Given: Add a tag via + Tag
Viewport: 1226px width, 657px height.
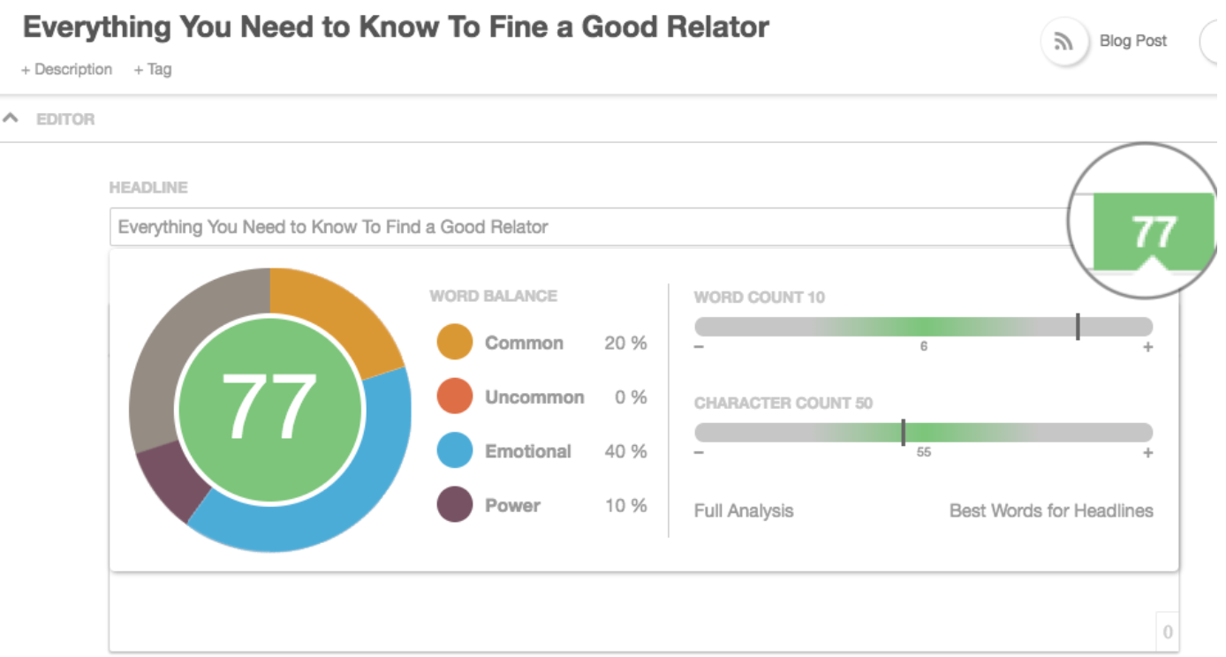Looking at the screenshot, I should point(153,70).
